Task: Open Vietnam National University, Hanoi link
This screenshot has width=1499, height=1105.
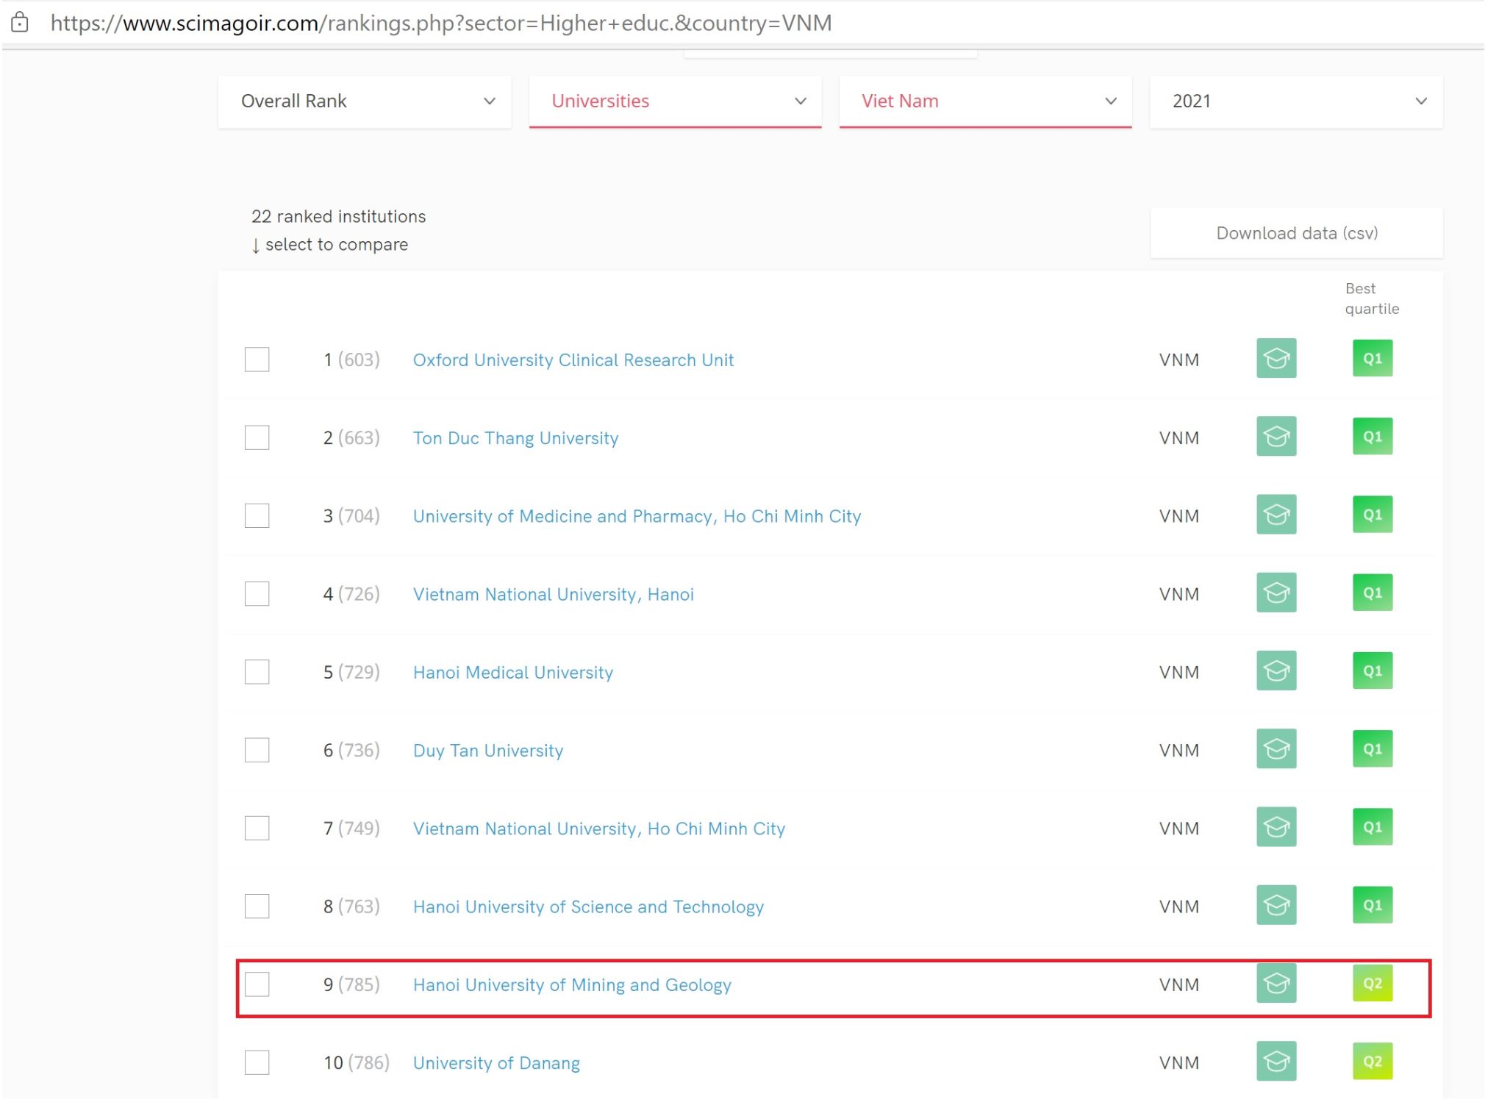Action: tap(554, 594)
